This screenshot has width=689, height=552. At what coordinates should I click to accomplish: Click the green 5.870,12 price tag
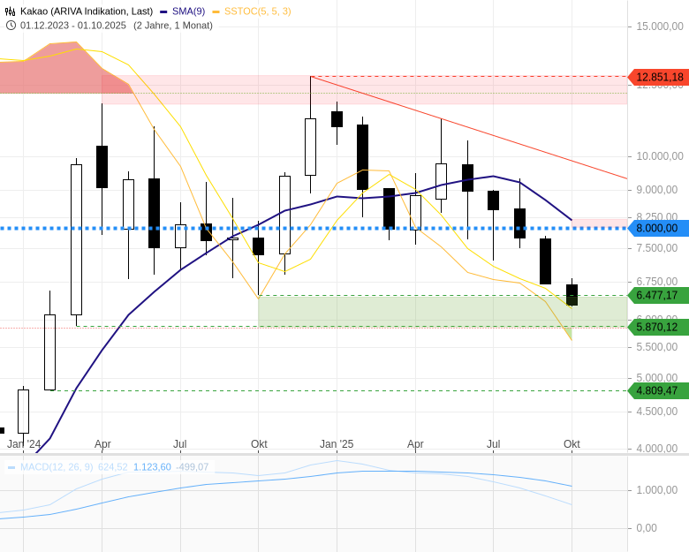coord(659,327)
